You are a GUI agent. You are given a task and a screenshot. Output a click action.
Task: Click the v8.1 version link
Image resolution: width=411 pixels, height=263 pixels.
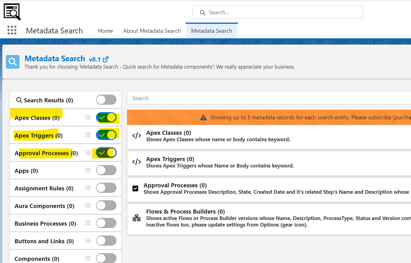(95, 60)
